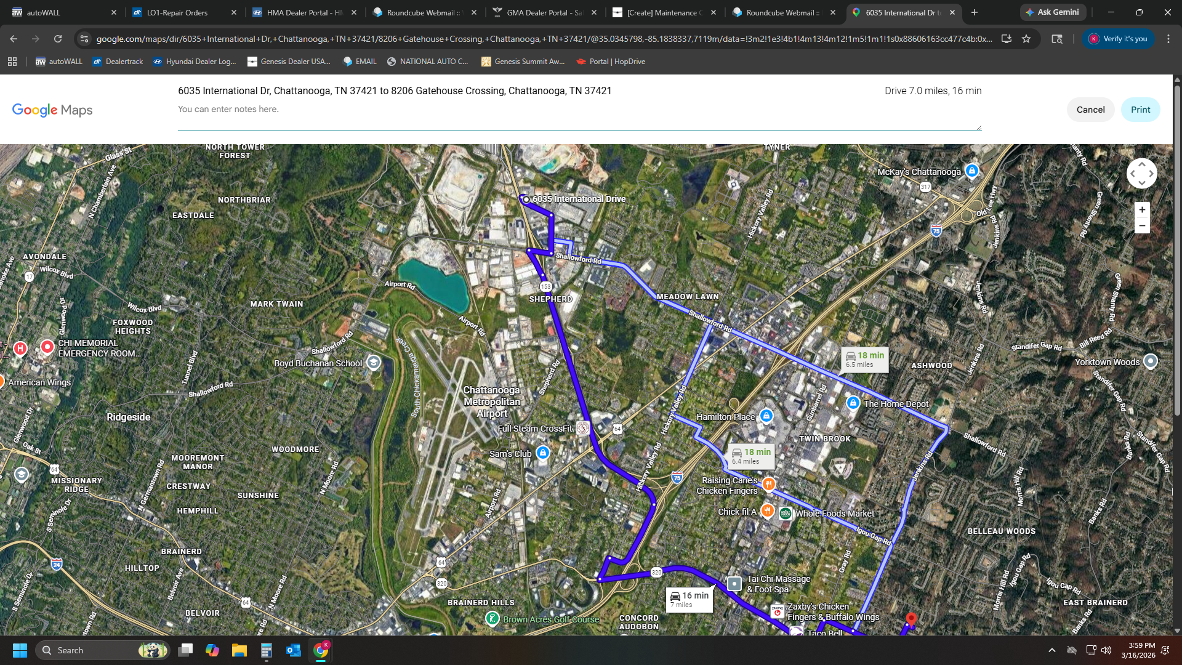Switch to the LO1-Repair Orders tab
The width and height of the screenshot is (1182, 665).
click(177, 12)
